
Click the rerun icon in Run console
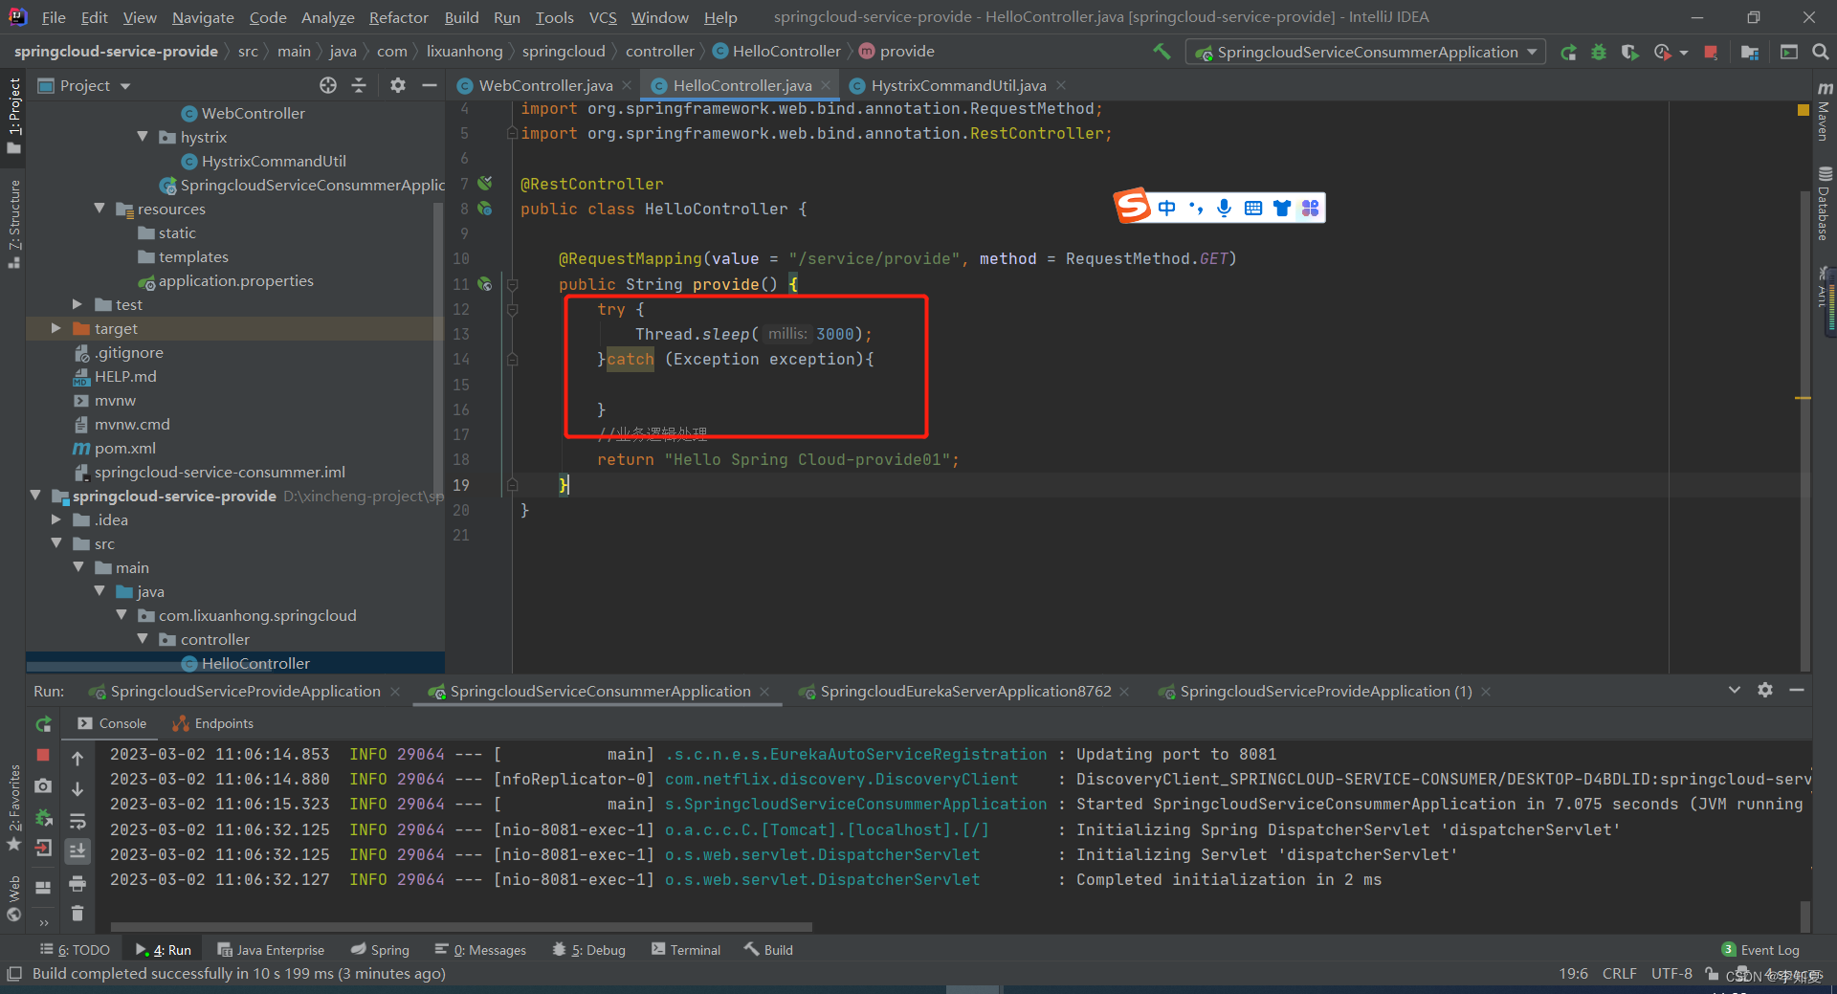(43, 724)
